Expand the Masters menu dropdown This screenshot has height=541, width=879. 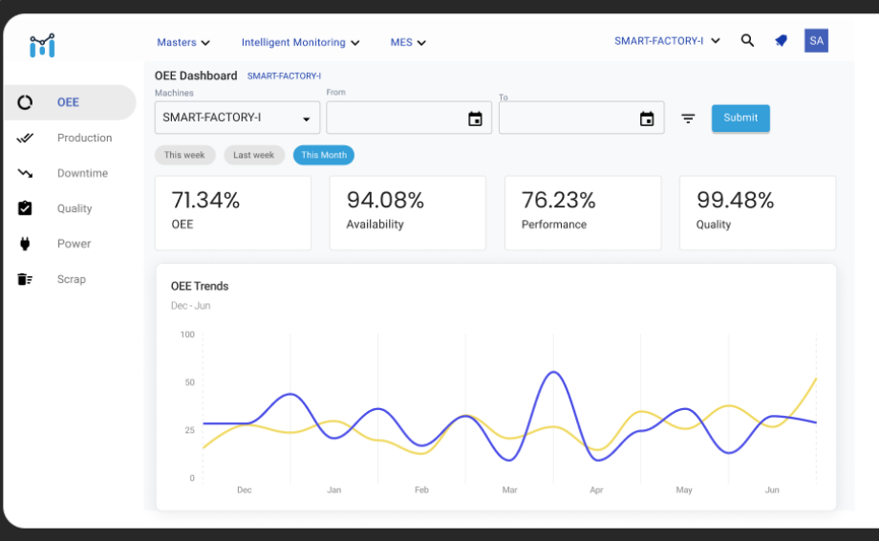coord(183,43)
